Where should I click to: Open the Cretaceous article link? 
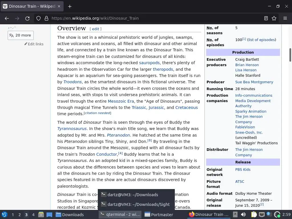tap(186, 108)
